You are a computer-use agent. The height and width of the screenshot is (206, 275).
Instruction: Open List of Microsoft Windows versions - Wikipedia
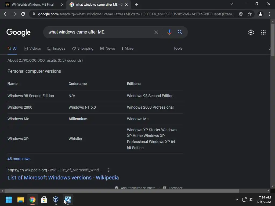63,178
